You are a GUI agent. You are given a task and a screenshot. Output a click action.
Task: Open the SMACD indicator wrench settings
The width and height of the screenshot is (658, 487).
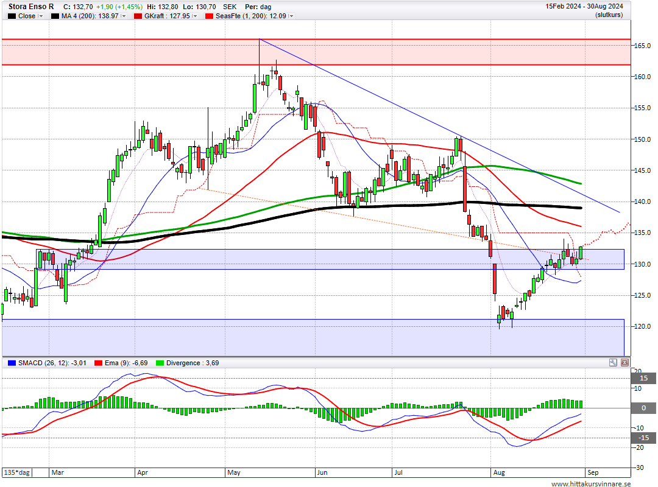point(613,363)
